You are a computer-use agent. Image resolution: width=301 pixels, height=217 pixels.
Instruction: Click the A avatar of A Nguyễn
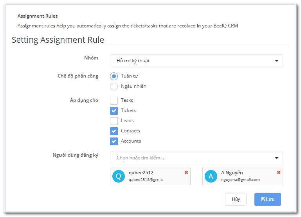pos(211,176)
